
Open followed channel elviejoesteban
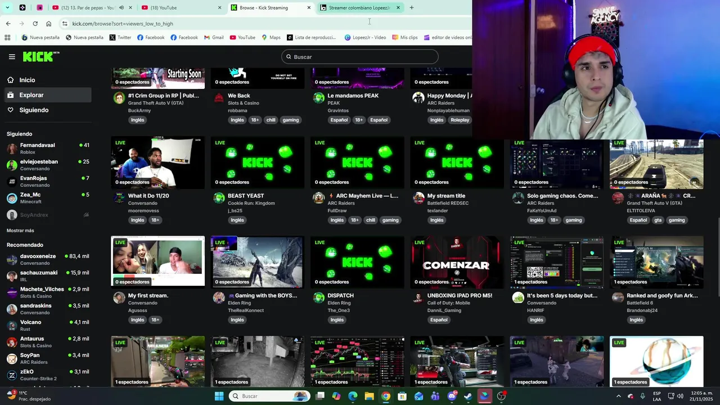[48, 165]
